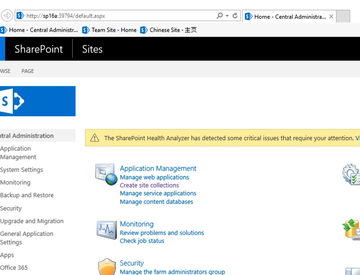The image size is (360, 275).
Task: Open Monitoring in left navigation
Action: (15, 182)
